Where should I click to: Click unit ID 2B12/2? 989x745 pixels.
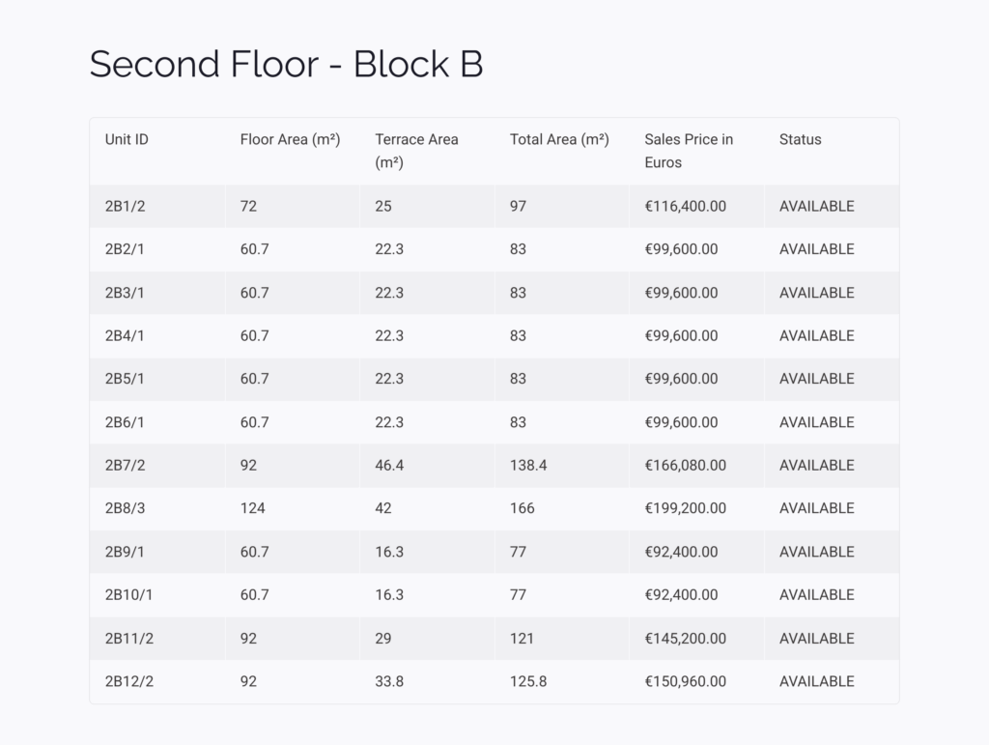[x=129, y=682]
